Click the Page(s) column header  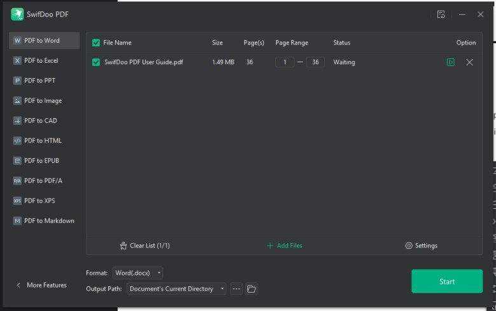tap(254, 43)
